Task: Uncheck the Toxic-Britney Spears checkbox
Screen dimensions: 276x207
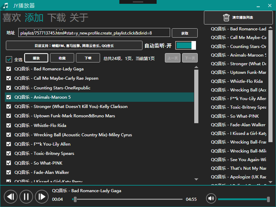Action: click(9, 154)
